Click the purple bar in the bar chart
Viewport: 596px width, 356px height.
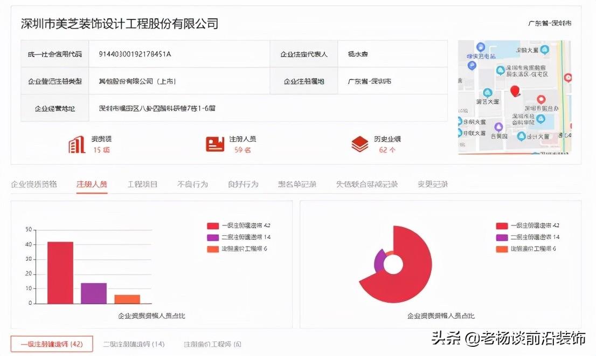94,293
